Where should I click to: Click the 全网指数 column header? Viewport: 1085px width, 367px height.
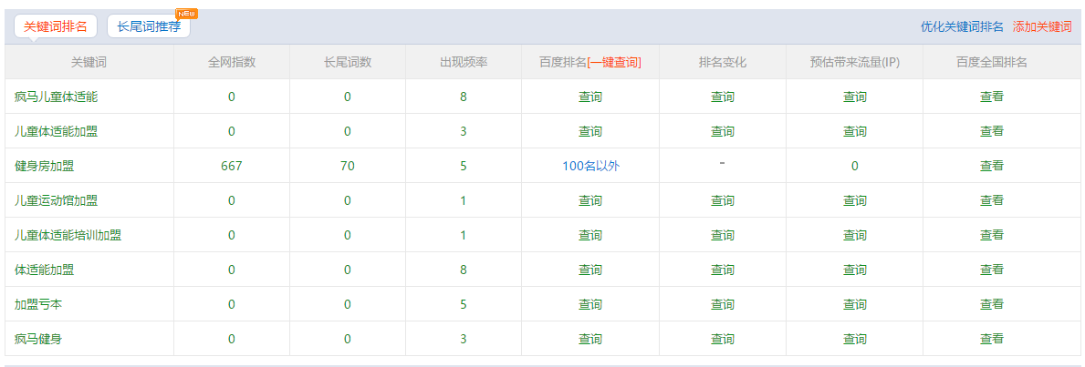[x=232, y=62]
